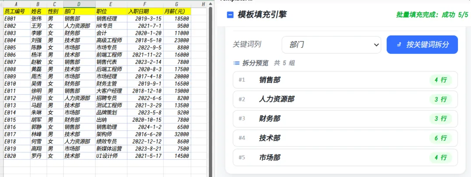Select the 技术部 split preview group
The height and width of the screenshot is (177, 471).
point(345,138)
